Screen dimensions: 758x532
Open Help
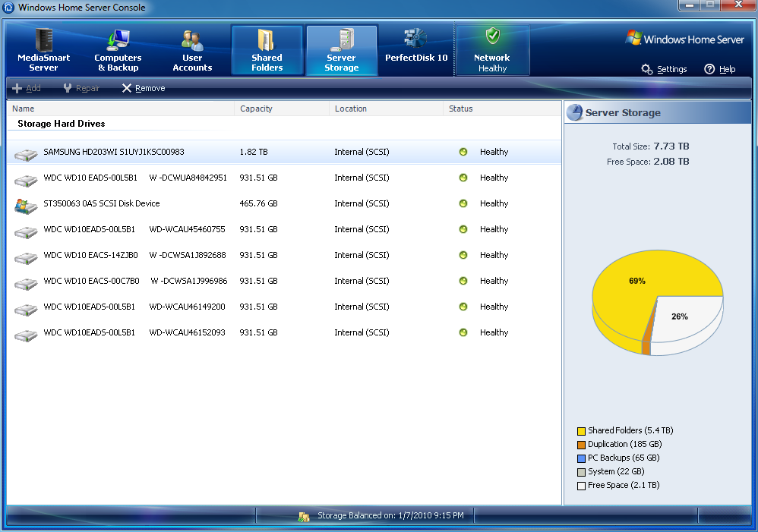[720, 69]
